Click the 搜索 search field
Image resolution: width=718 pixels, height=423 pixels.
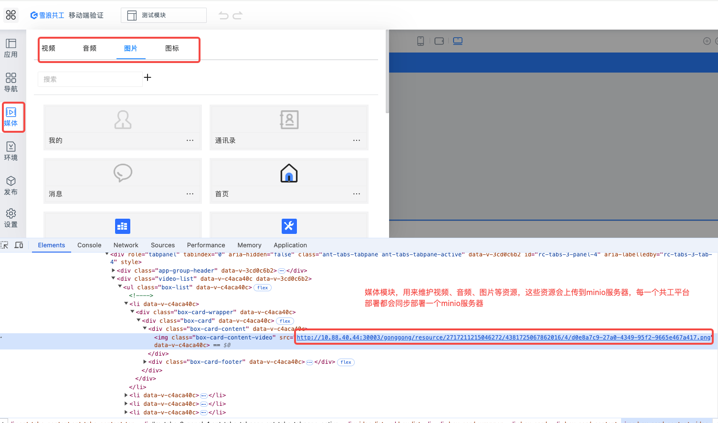tap(90, 79)
